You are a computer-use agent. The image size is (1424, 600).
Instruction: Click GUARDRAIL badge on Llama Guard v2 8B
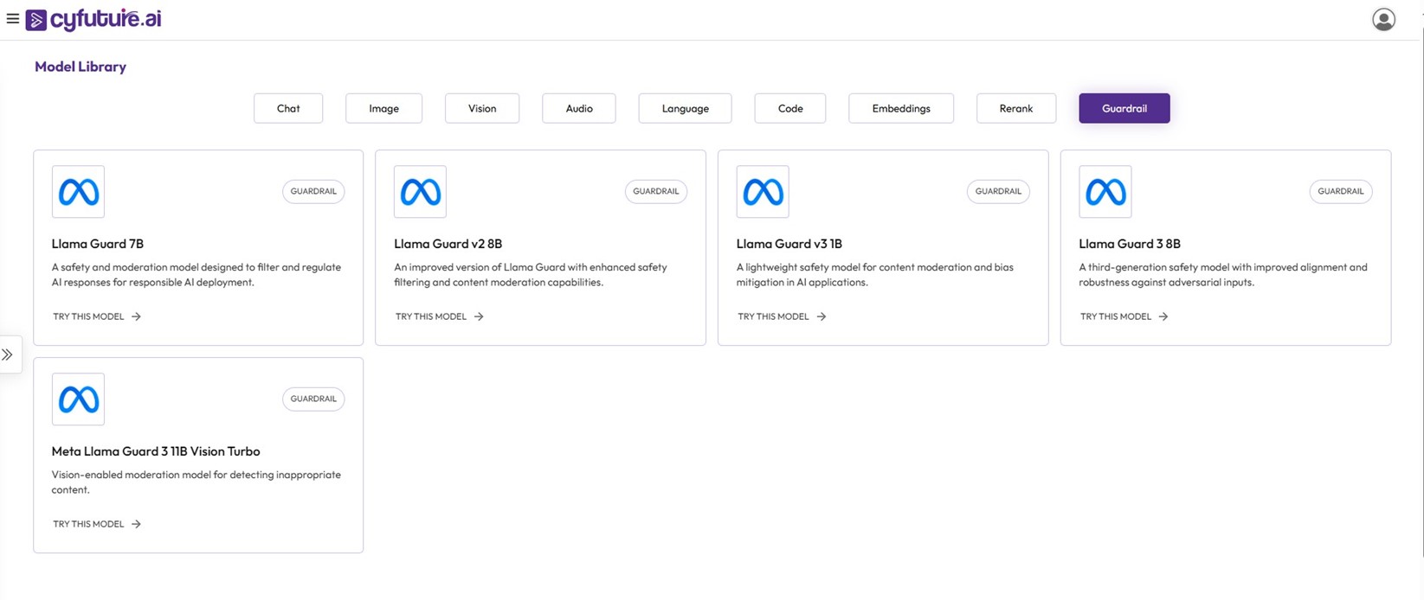(x=655, y=191)
